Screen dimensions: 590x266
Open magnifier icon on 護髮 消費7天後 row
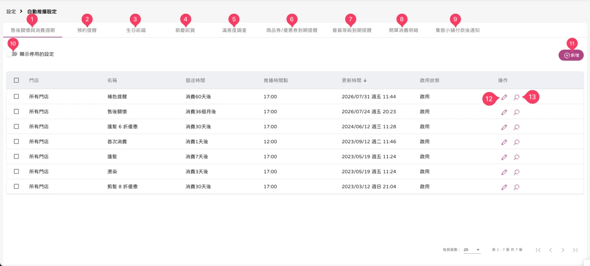click(517, 157)
